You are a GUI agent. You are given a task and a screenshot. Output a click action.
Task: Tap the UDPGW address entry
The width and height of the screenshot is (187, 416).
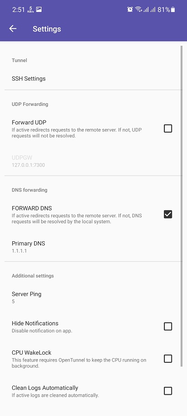click(92, 161)
